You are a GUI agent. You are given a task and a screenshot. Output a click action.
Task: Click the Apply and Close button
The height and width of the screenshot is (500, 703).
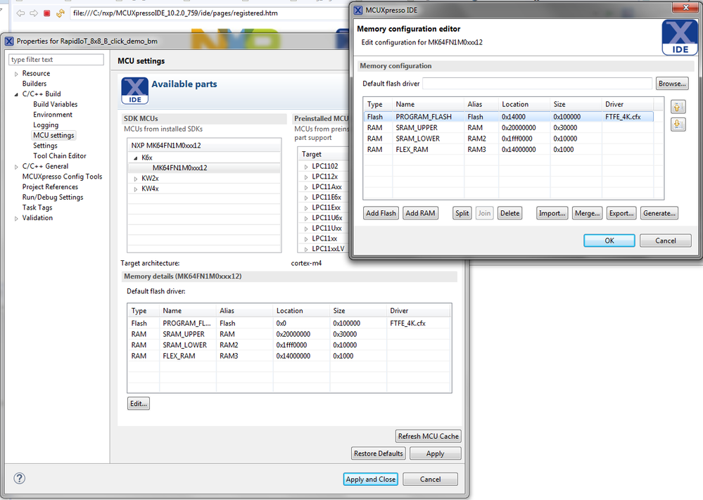tap(371, 479)
